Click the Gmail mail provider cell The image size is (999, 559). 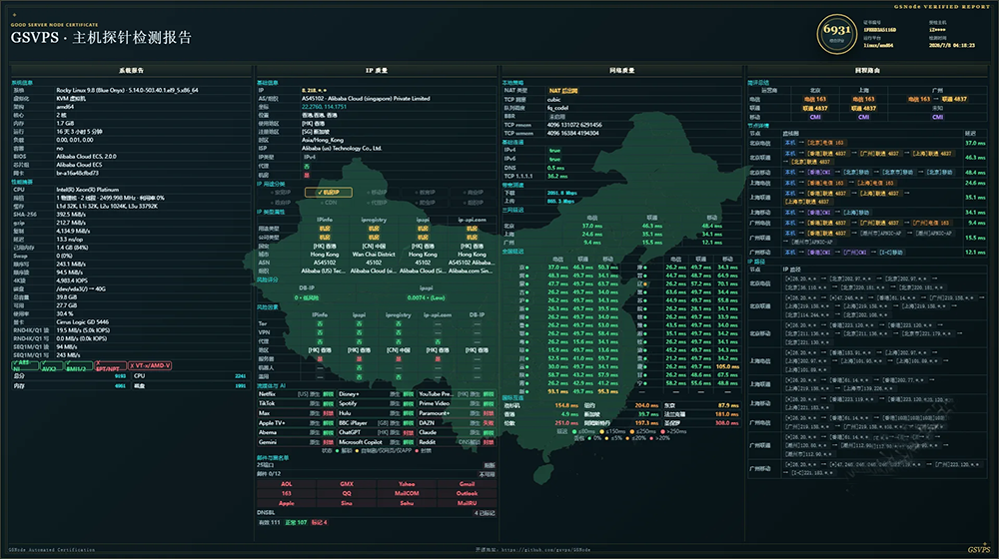pyautogui.click(x=467, y=484)
